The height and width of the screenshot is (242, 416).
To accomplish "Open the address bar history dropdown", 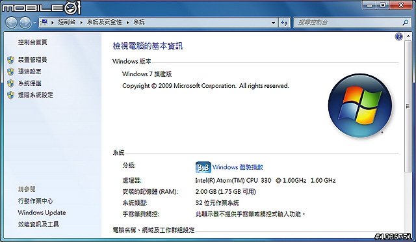I will 273,23.
